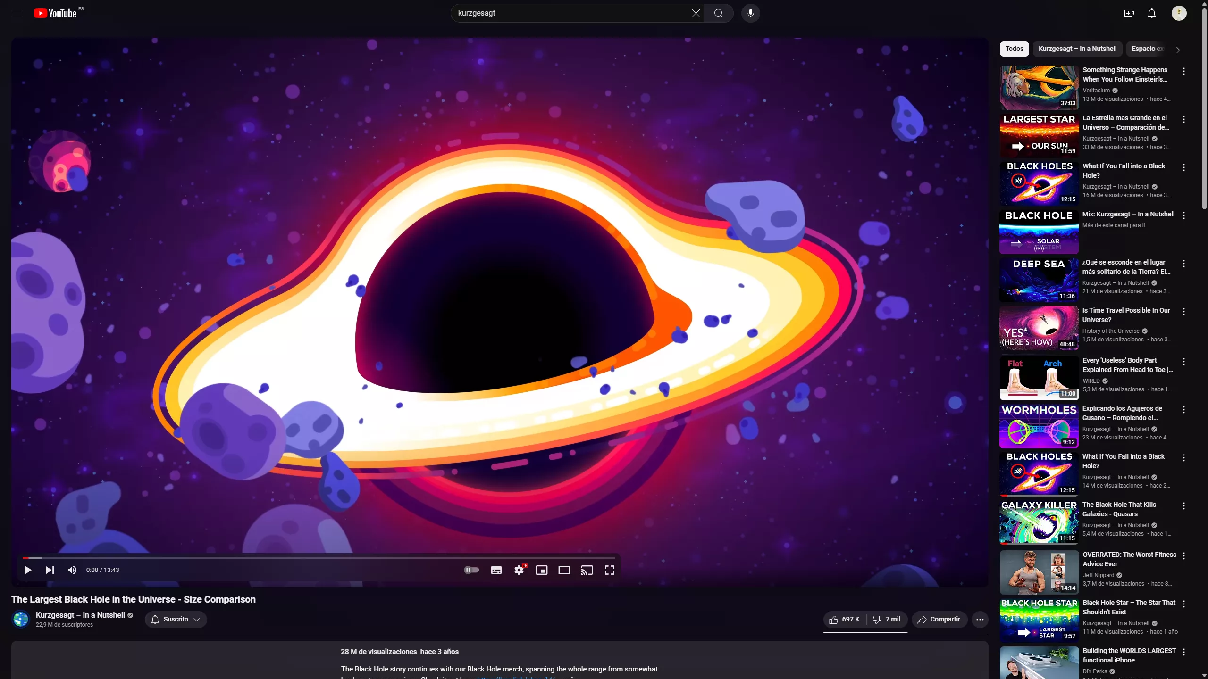This screenshot has height=679, width=1208.
Task: Select the Todos filter chip
Action: click(1014, 49)
